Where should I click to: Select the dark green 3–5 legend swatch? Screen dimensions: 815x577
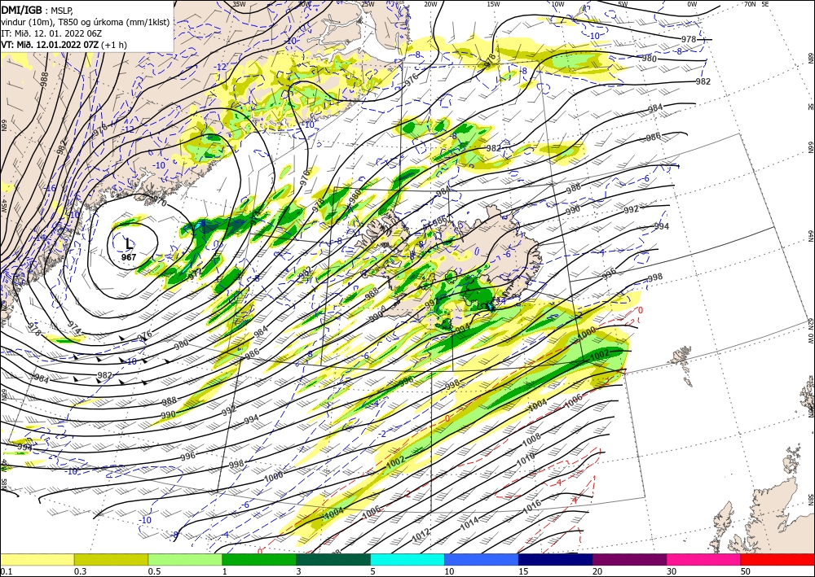(333, 559)
